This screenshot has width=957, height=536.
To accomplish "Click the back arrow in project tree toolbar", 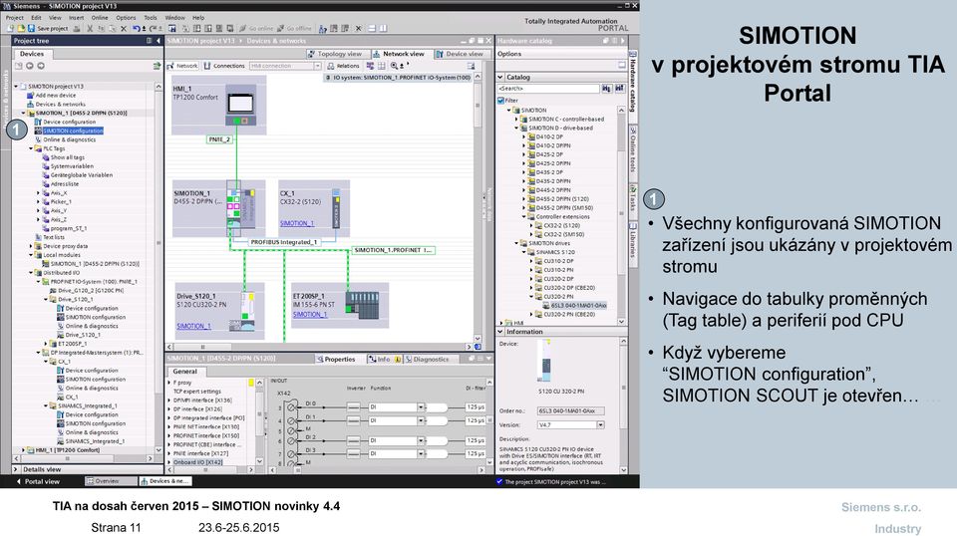I will point(29,66).
